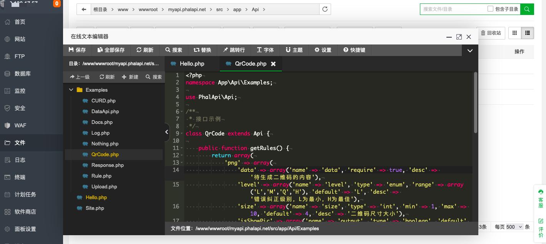Refresh the directory path bar
Image resolution: width=546 pixels, height=244 pixels.
point(325,9)
